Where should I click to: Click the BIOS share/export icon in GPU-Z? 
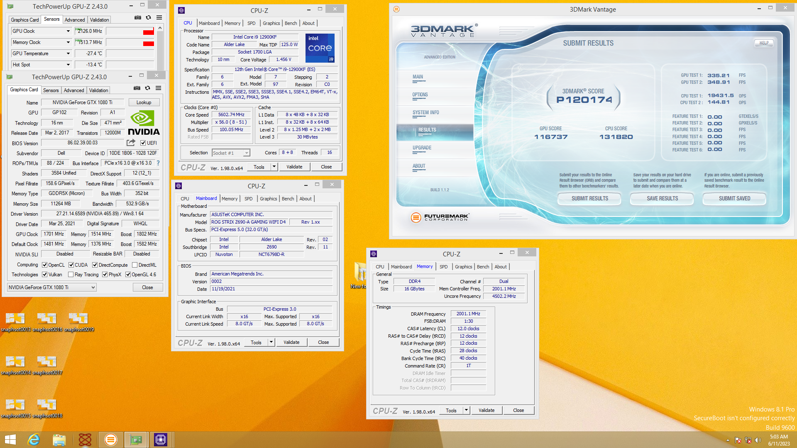[x=131, y=143]
